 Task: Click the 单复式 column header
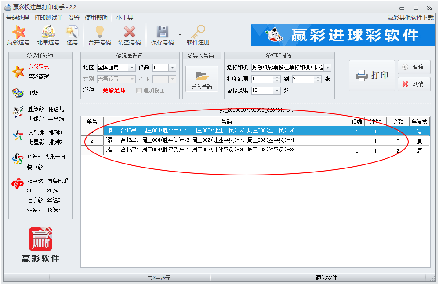tap(419, 121)
